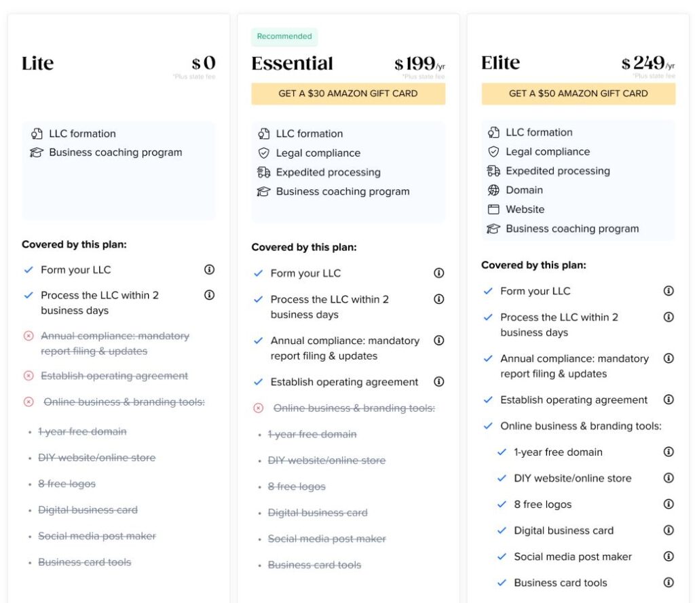Select the Lite plan heading

point(38,63)
